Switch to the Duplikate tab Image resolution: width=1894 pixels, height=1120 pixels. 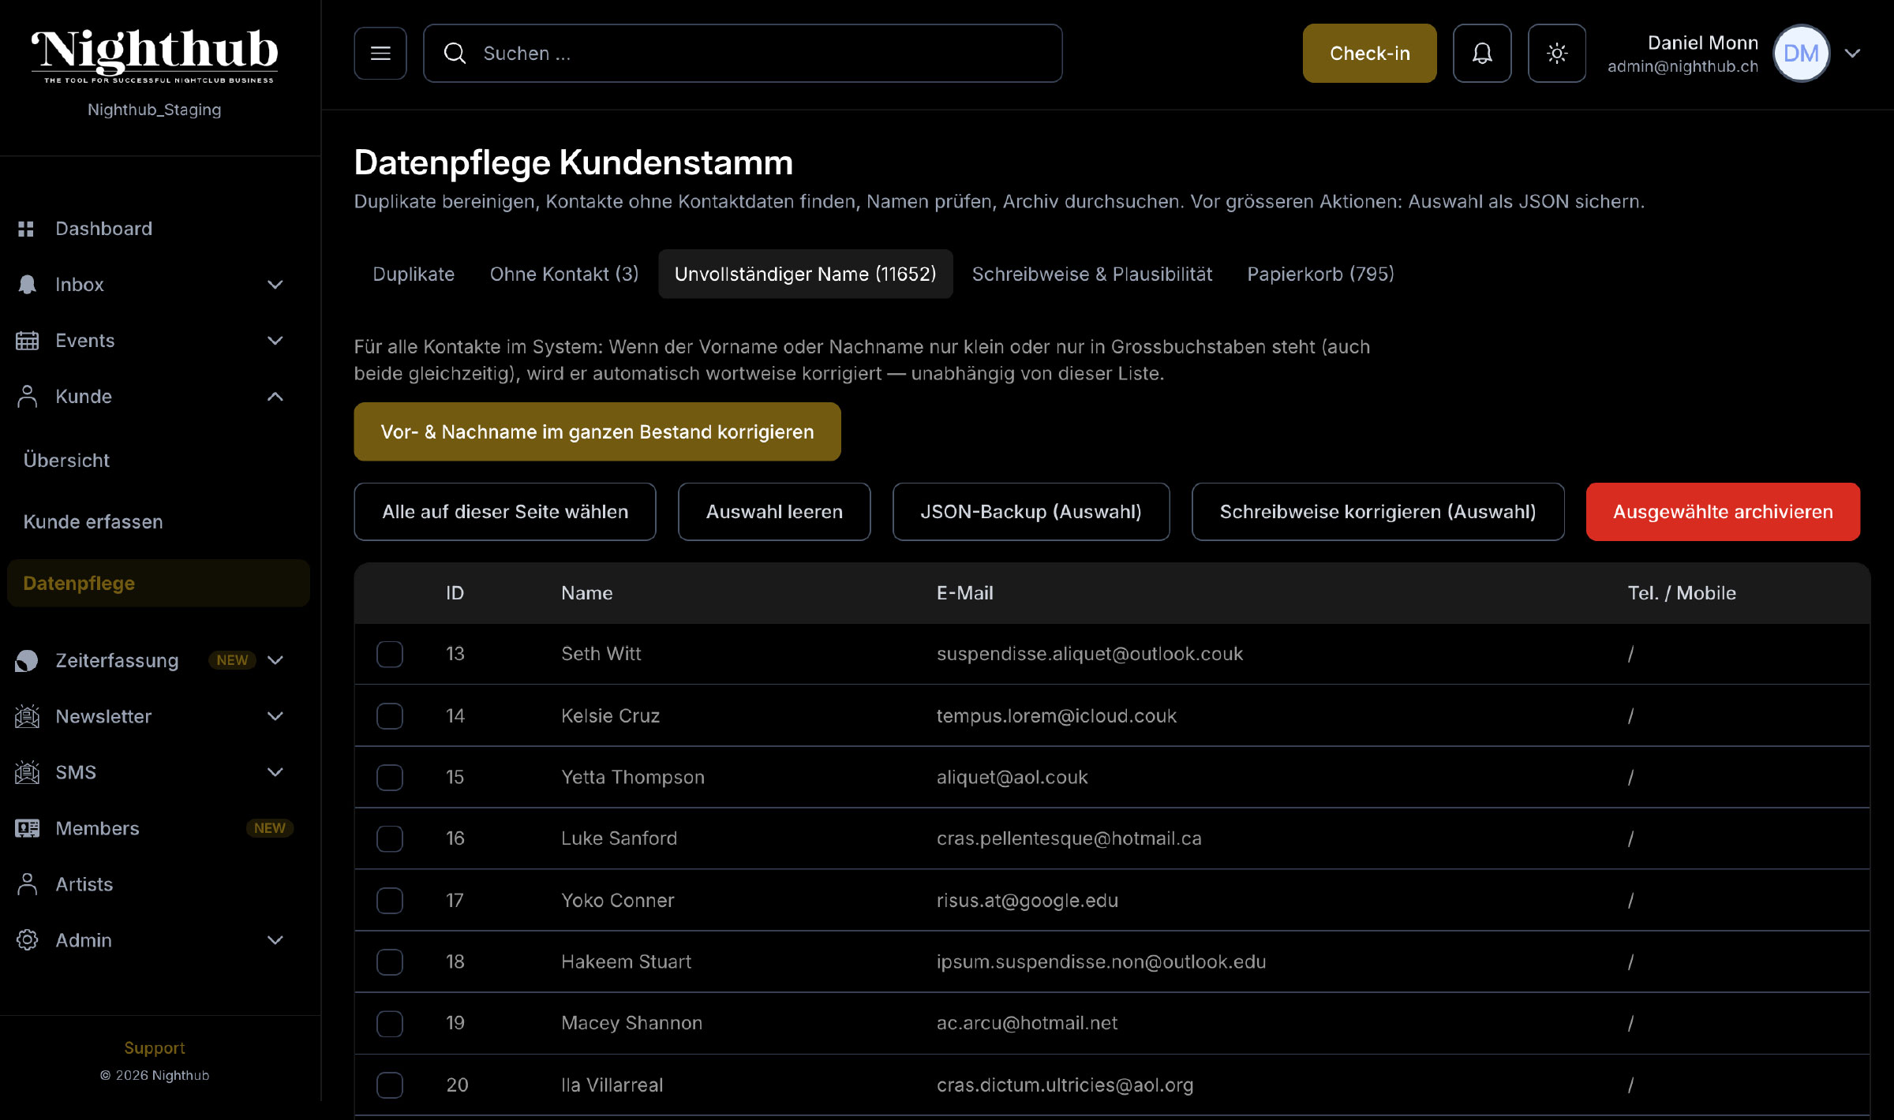[413, 274]
